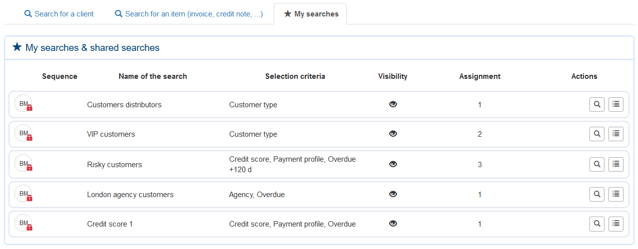Run search for Customers distributors row
This screenshot has width=638, height=249.
(x=596, y=104)
